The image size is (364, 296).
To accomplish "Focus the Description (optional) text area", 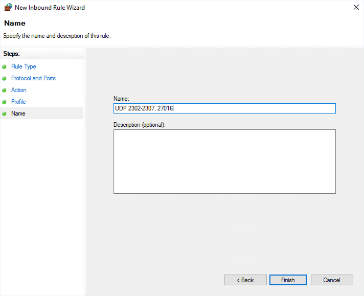I will tap(224, 161).
